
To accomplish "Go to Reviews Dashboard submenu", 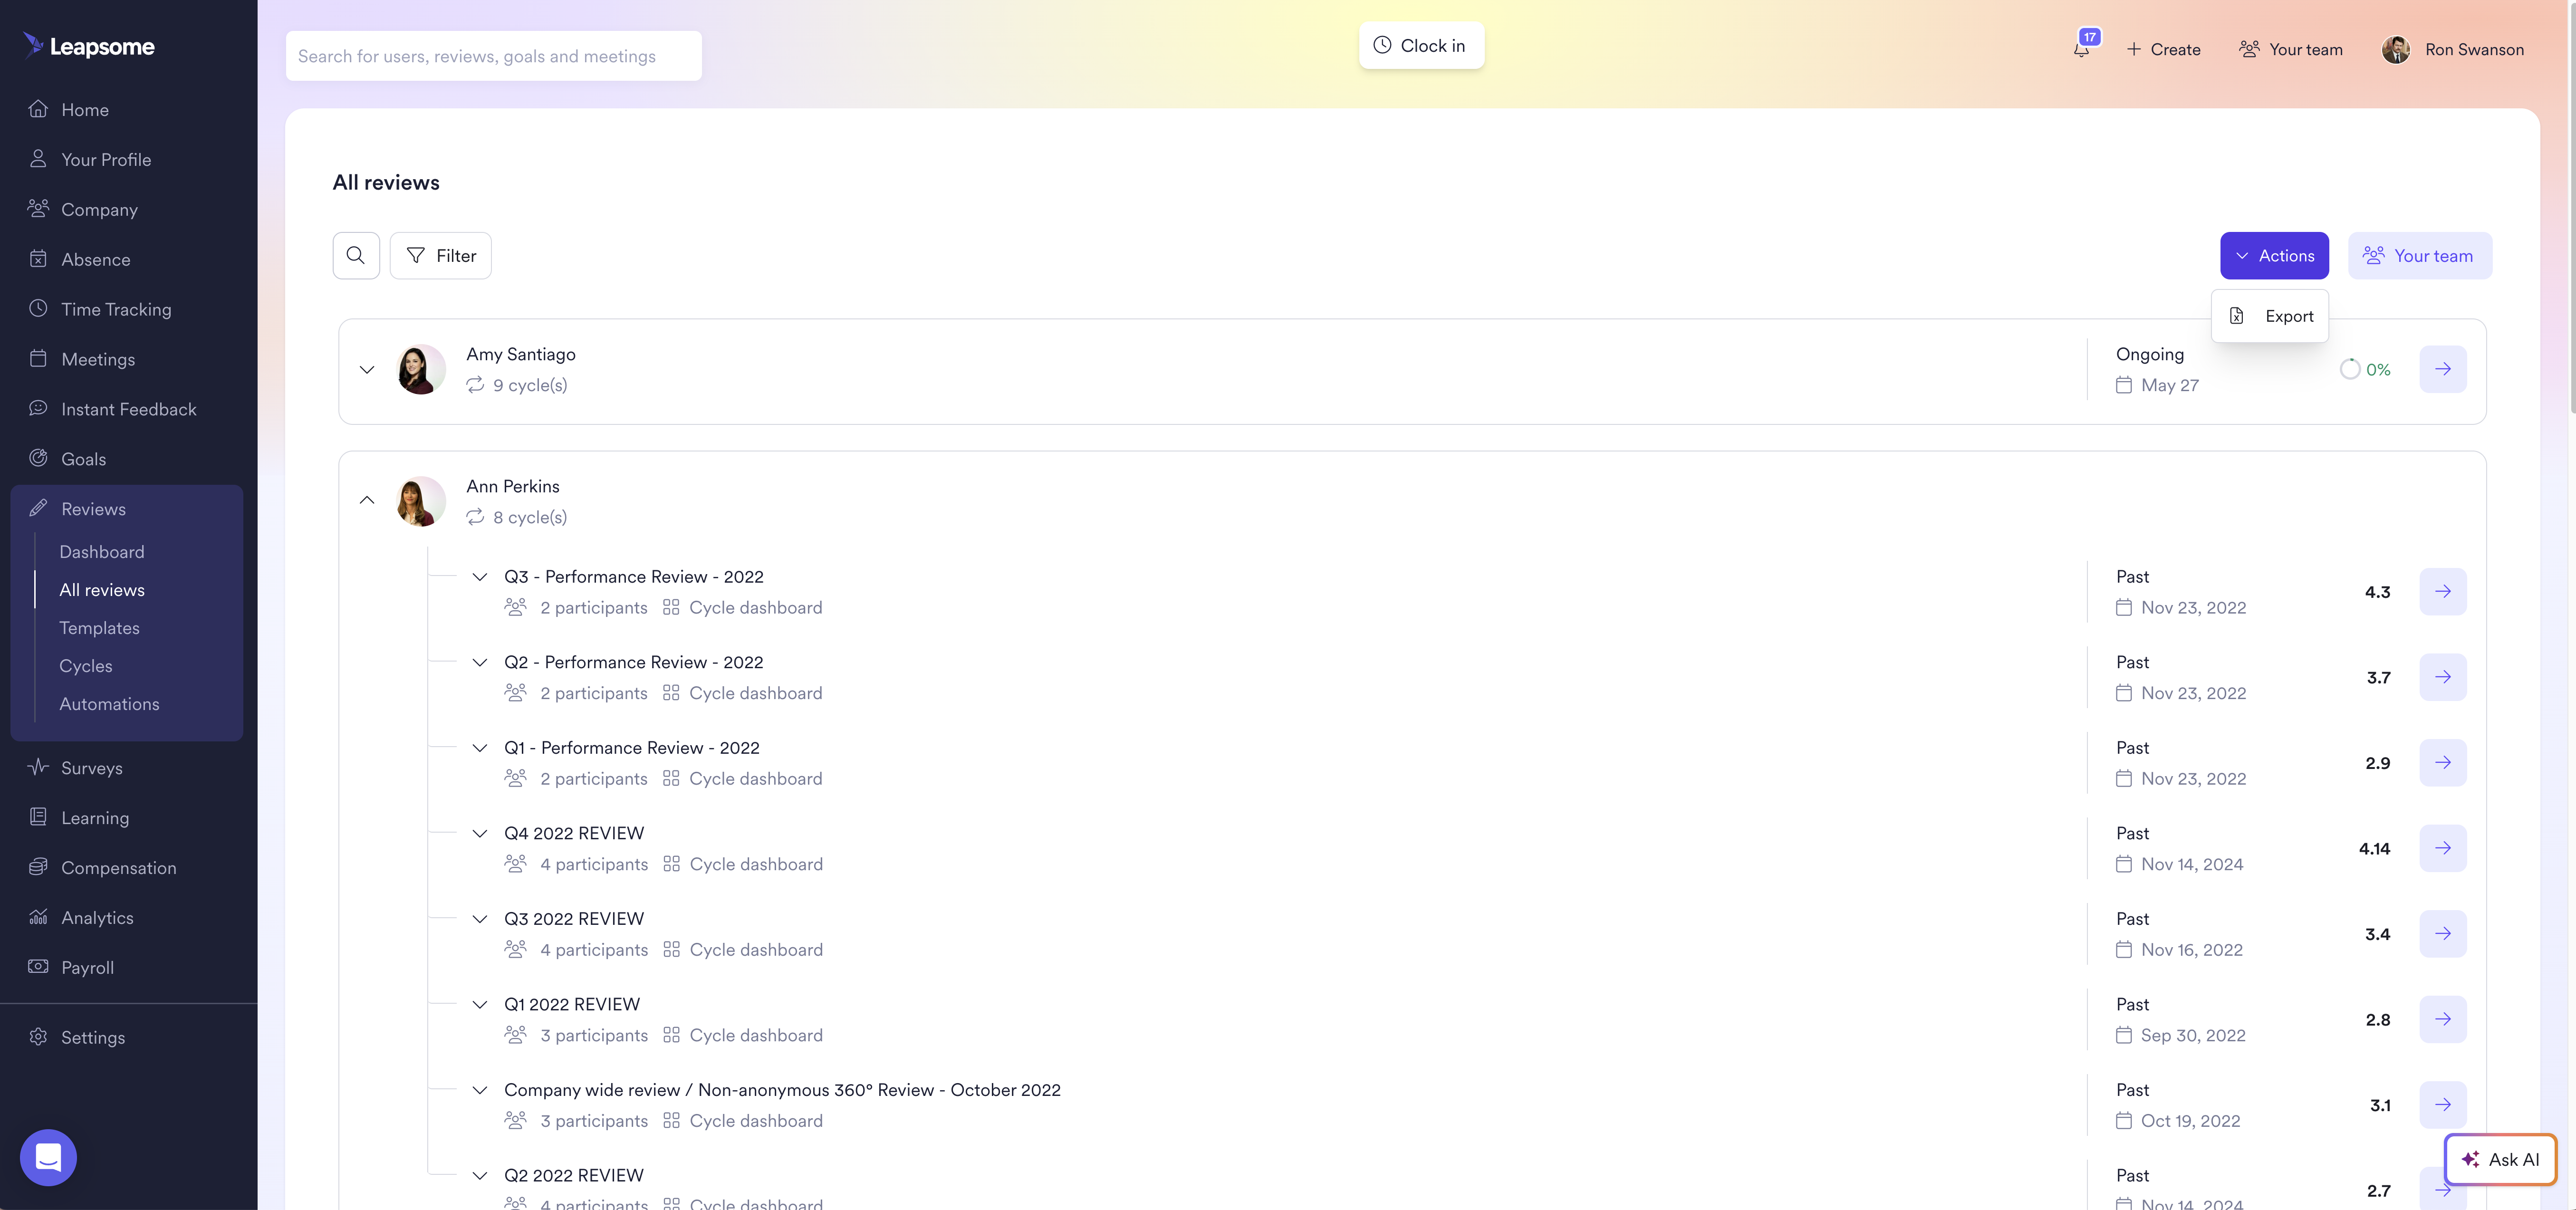I will (x=102, y=552).
